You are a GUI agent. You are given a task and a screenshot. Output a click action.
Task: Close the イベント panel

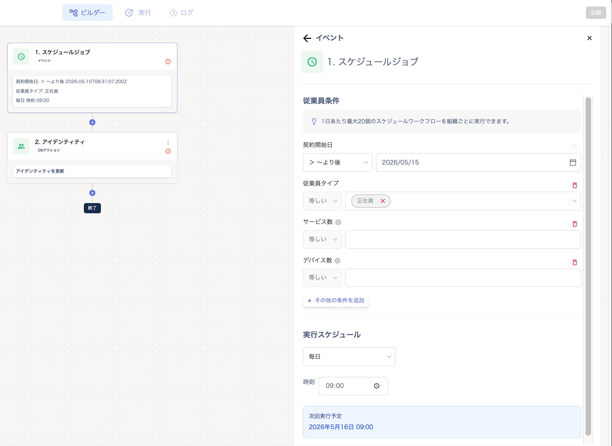click(589, 38)
